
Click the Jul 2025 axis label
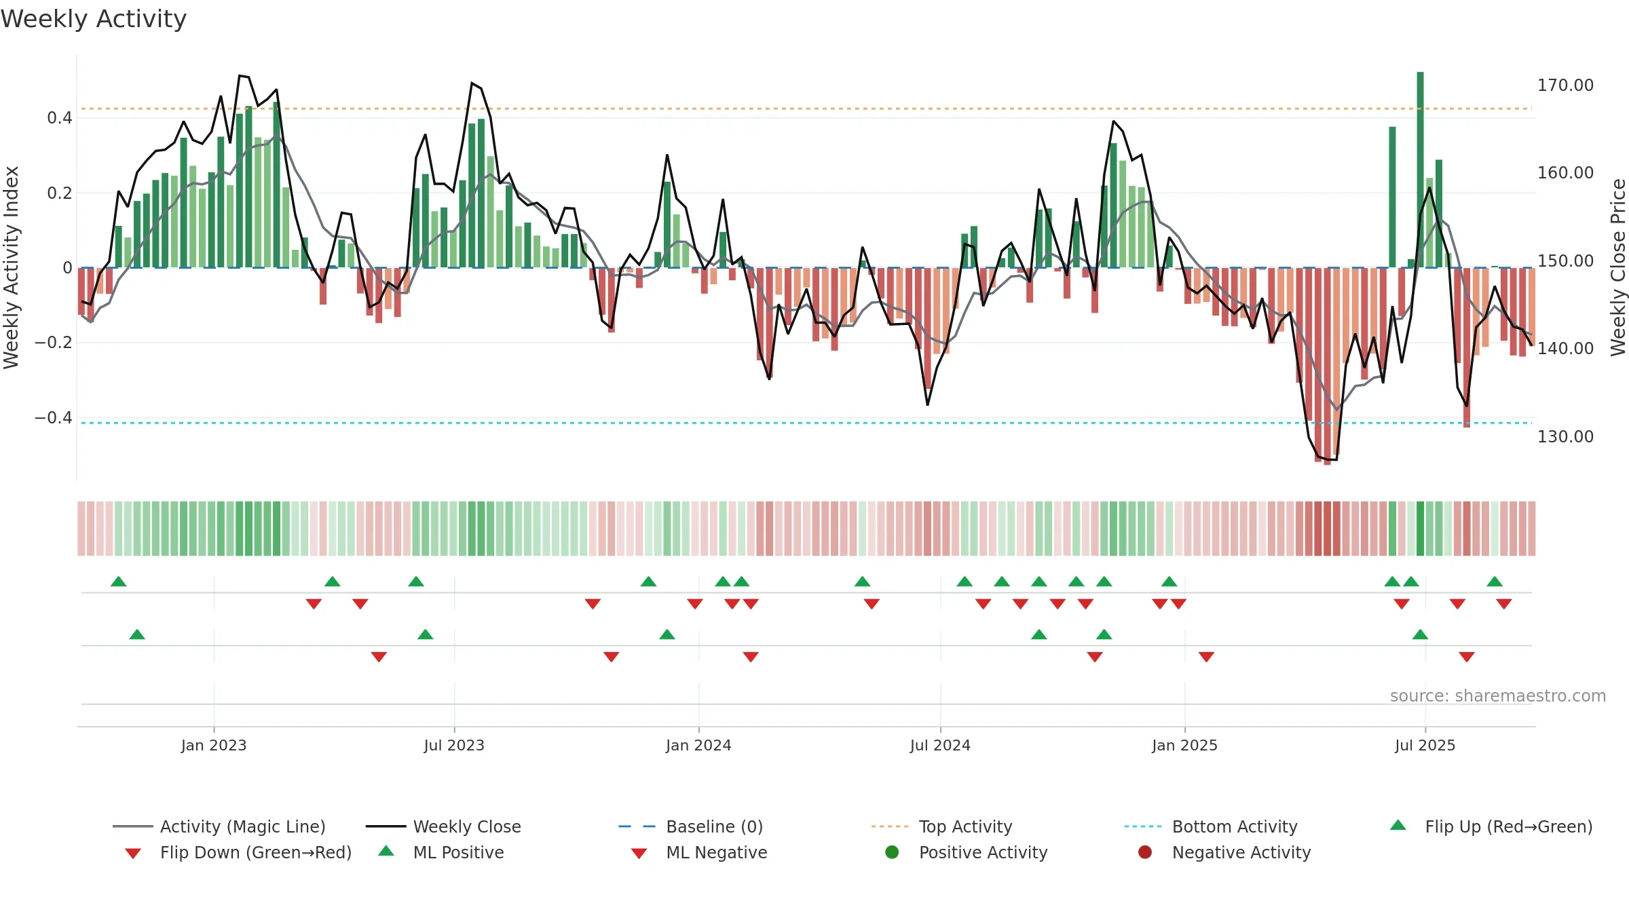[x=1425, y=745]
